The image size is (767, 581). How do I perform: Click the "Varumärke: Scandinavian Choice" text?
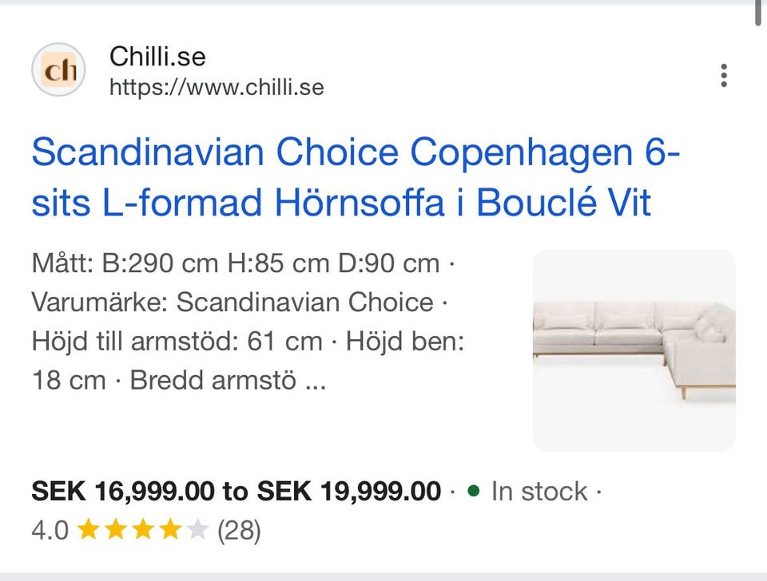[x=232, y=302]
